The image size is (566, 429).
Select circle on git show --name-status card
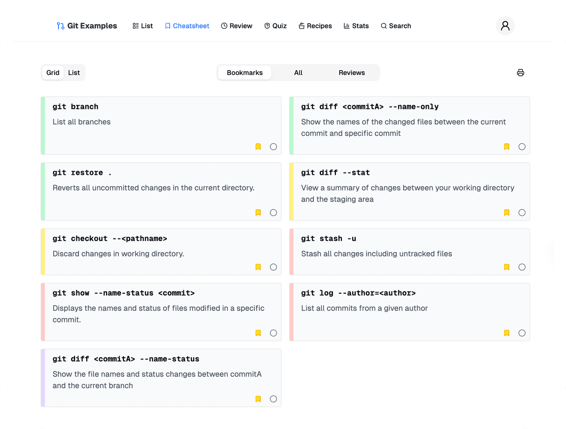pyautogui.click(x=273, y=333)
